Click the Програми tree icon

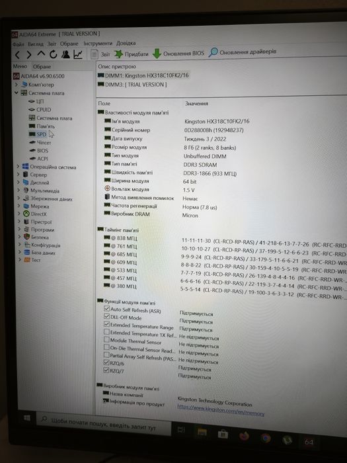pyautogui.click(x=26, y=230)
